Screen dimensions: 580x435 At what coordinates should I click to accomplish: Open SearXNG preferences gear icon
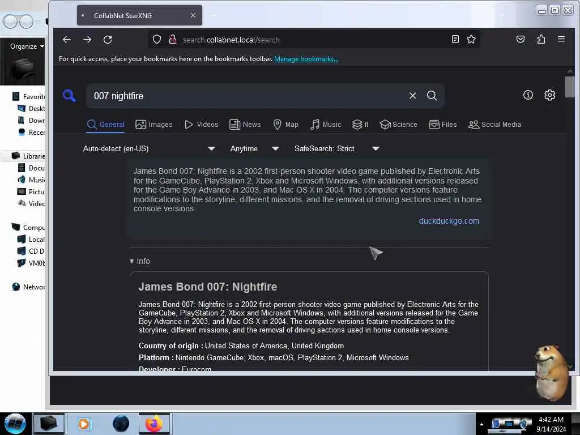coord(549,95)
